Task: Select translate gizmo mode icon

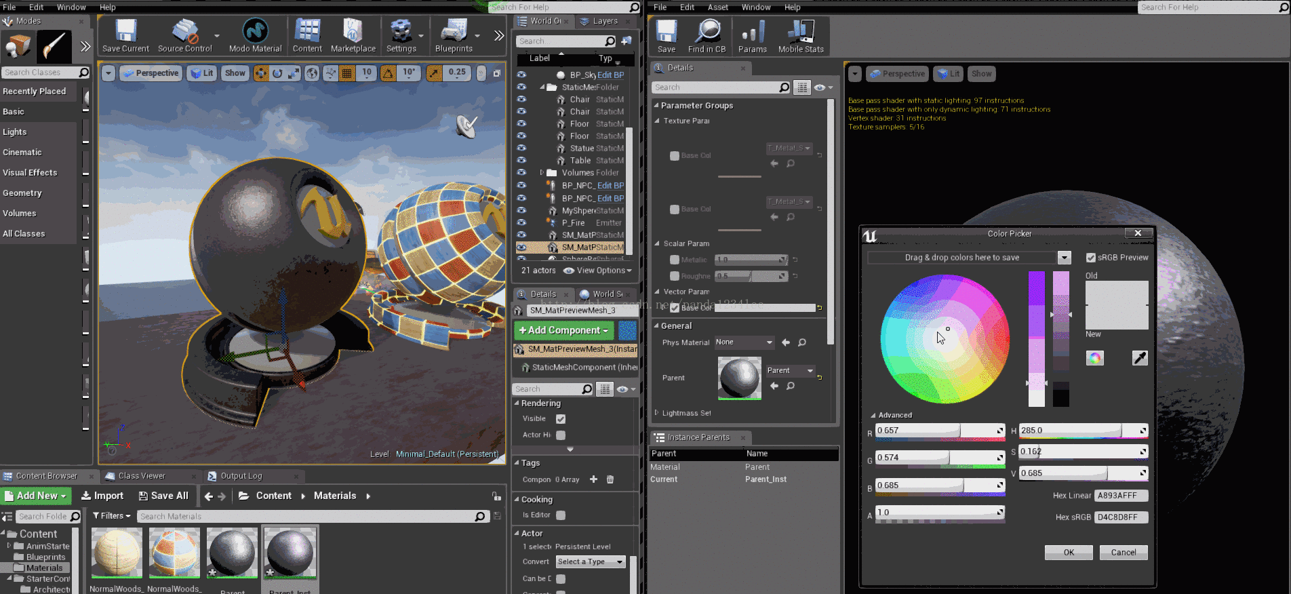Action: click(261, 73)
